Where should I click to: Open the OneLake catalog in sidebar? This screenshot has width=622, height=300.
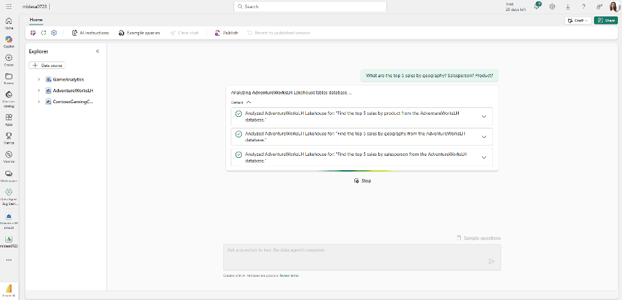[x=9, y=97]
